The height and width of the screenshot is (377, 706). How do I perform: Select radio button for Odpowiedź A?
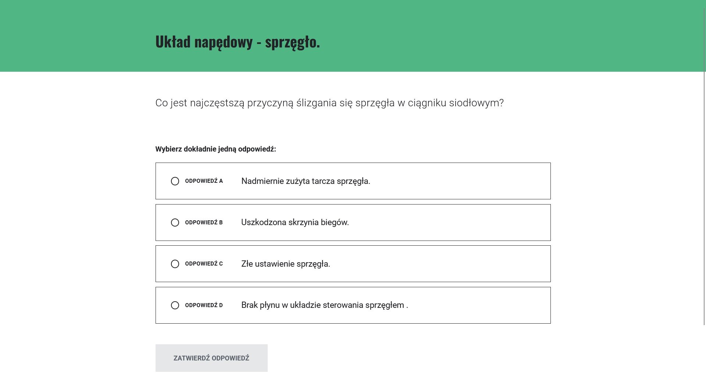pos(175,181)
